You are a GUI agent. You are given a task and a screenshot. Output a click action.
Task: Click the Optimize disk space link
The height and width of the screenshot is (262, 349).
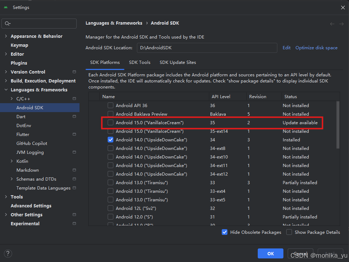(x=316, y=47)
